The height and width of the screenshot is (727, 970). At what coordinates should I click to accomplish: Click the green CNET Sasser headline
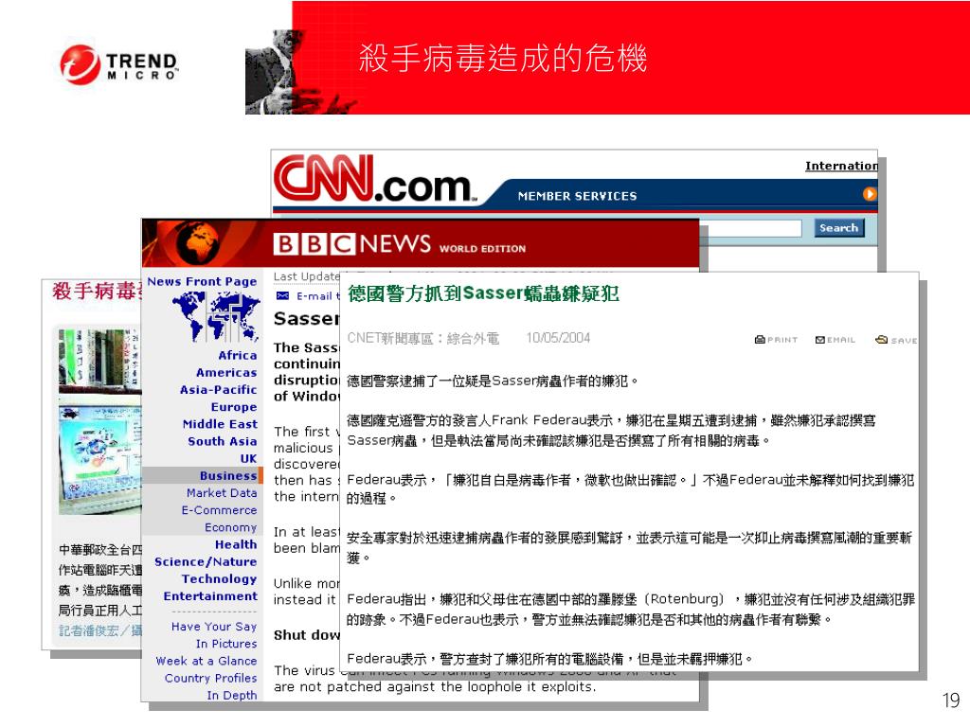click(483, 293)
